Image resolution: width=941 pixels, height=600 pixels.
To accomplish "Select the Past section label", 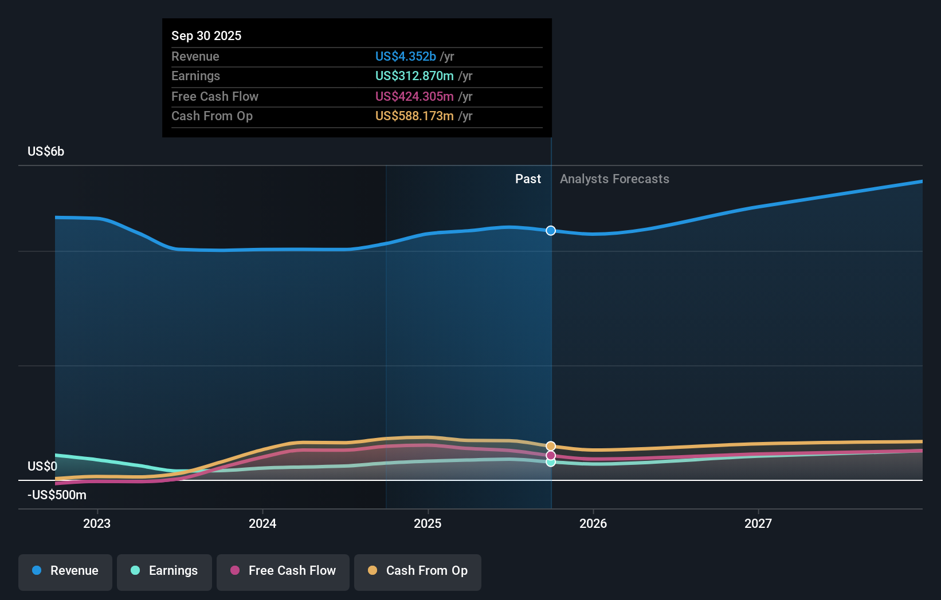I will click(x=528, y=179).
